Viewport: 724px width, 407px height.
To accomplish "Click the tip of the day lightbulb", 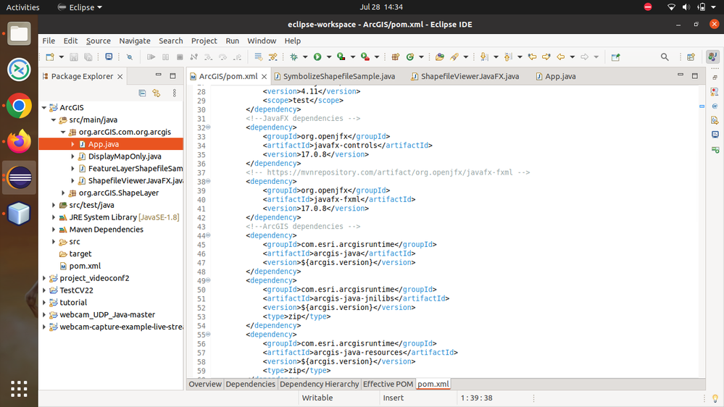I will (715, 398).
